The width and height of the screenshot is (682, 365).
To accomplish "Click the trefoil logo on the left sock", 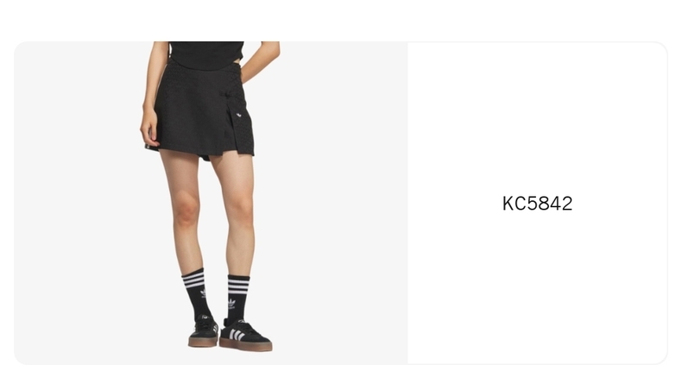I will point(203,293).
